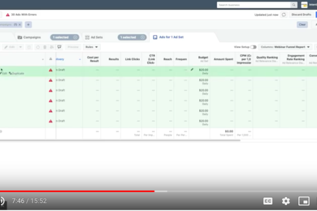Click the budget pencil icon in the highlighted row
317x211 pixels.
pyautogui.click(x=192, y=69)
